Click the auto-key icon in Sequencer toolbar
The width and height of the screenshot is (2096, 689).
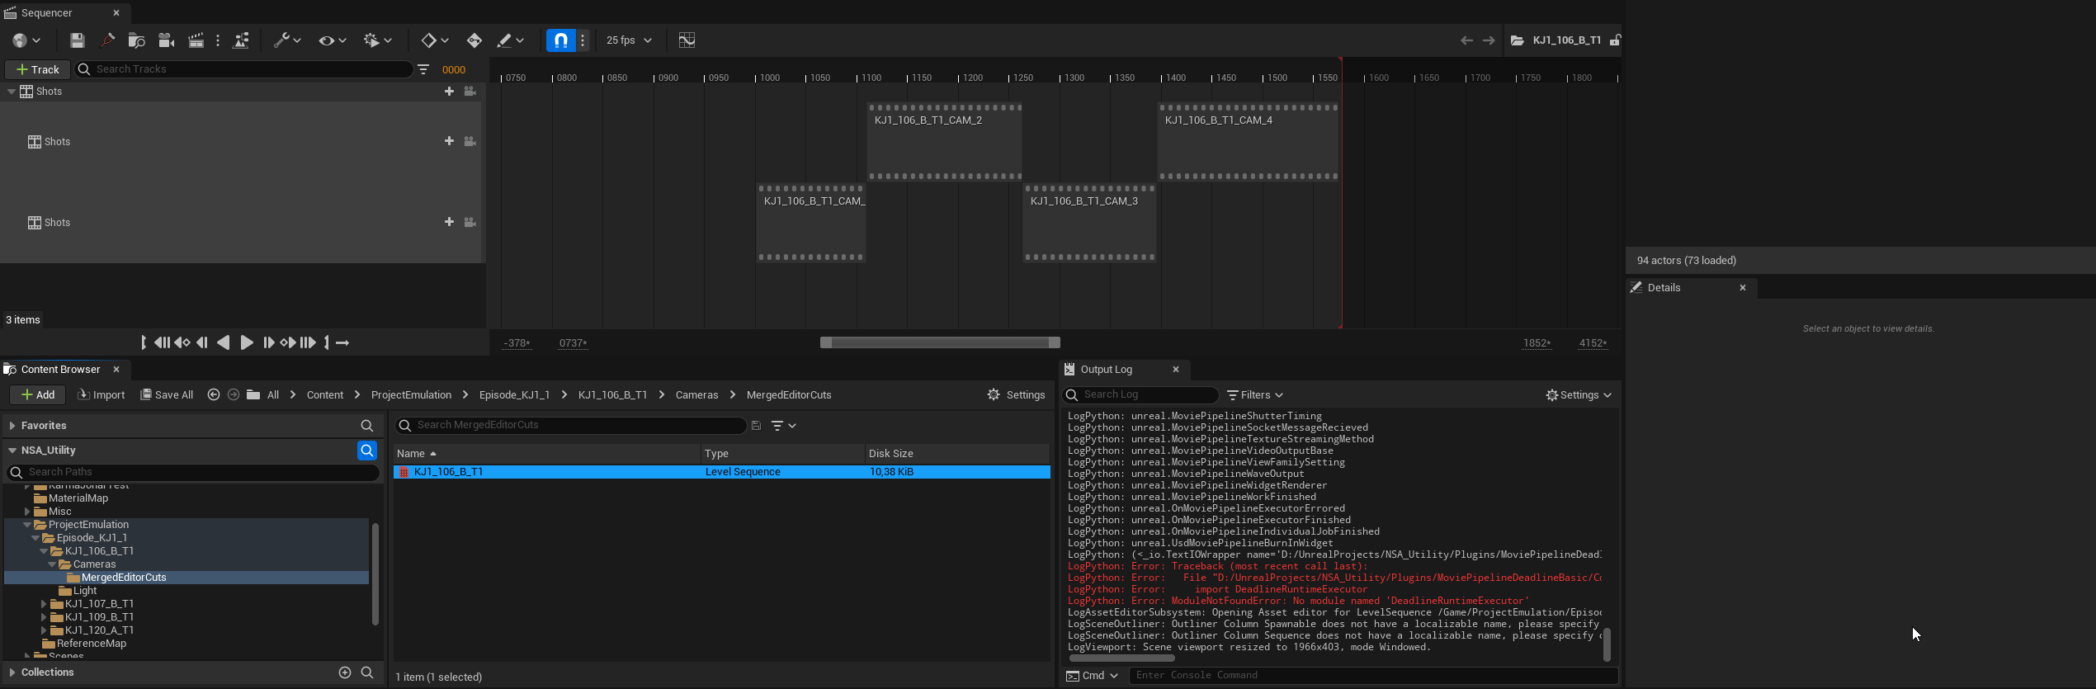coord(474,40)
